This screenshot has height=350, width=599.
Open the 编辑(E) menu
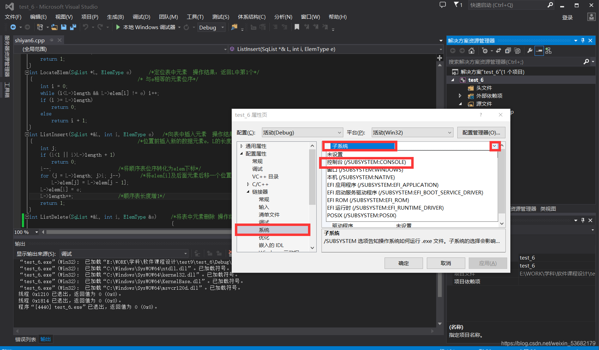[38, 17]
